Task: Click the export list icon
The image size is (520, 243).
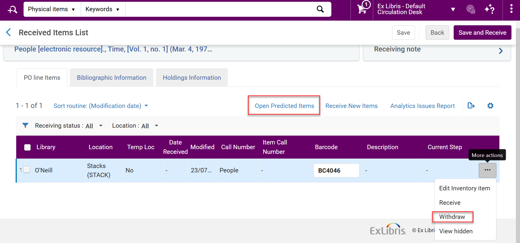Action: tap(471, 105)
